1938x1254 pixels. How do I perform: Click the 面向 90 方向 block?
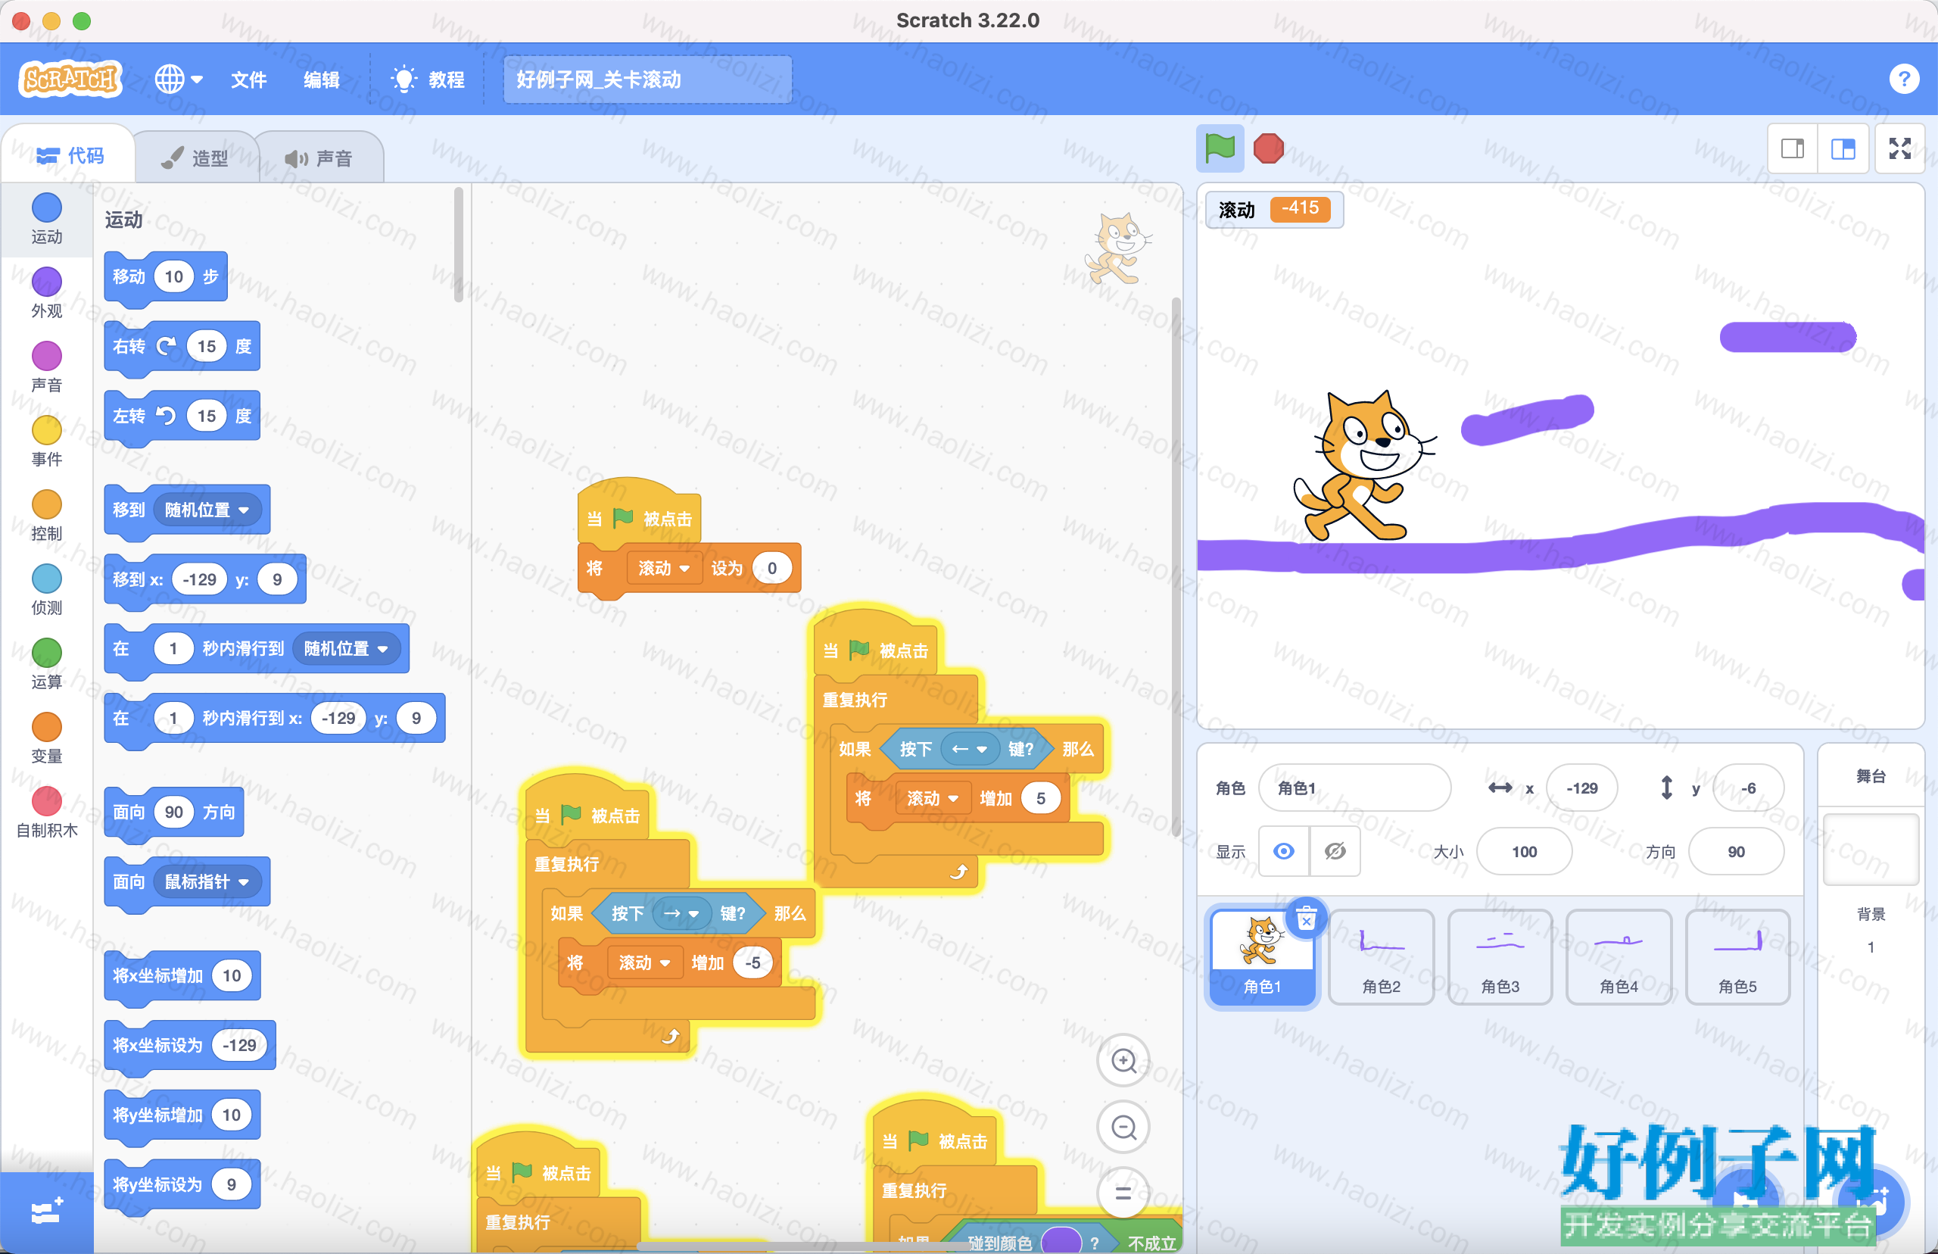click(x=173, y=812)
